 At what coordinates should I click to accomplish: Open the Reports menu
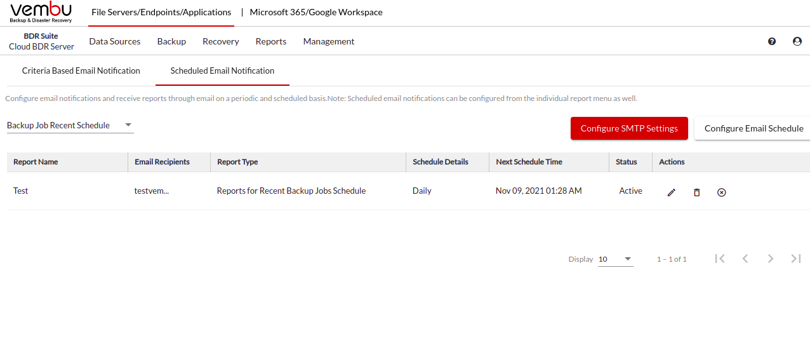click(271, 41)
